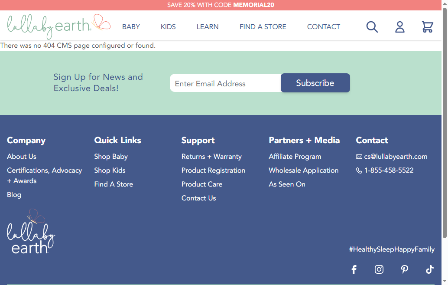
Task: Open Product Registration link
Action: tap(214, 170)
